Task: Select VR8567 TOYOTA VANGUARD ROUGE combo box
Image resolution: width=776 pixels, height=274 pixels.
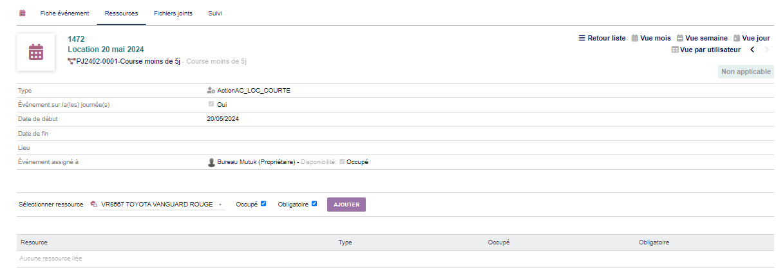Action: [158, 205]
